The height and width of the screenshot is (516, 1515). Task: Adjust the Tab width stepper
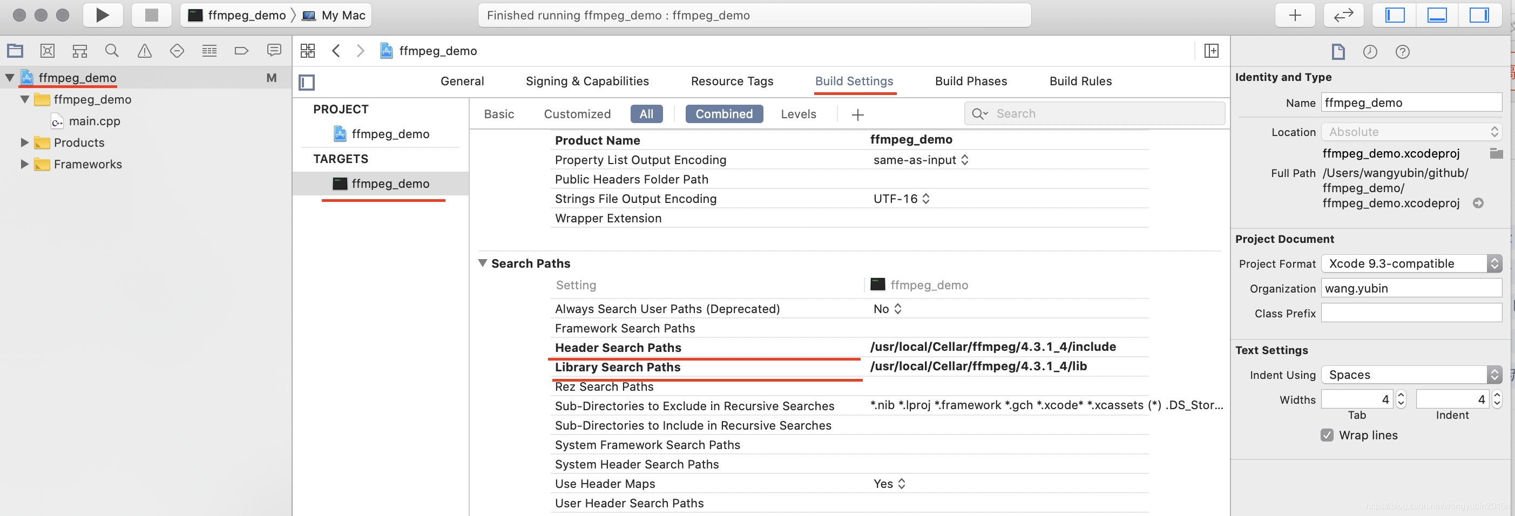(1401, 399)
